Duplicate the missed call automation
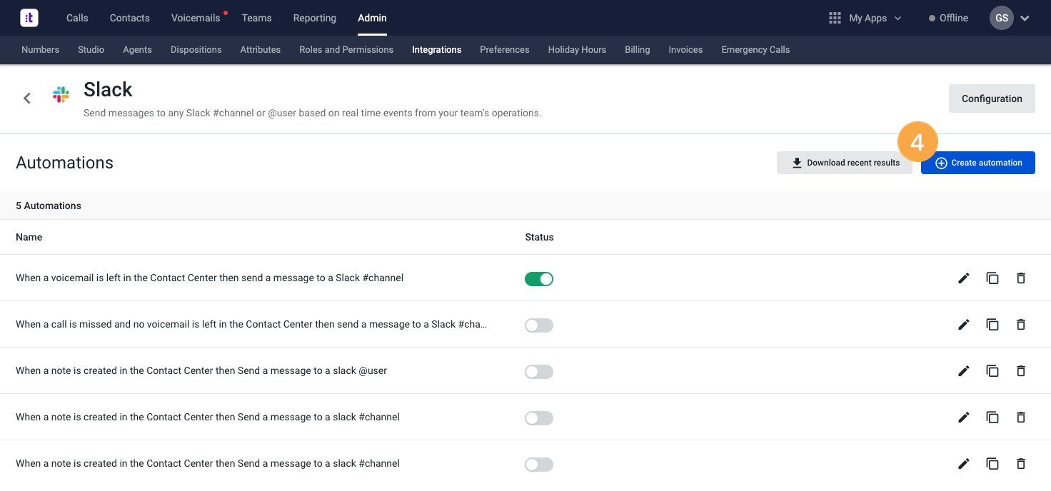Viewport: 1051px width, 491px height. tap(992, 325)
